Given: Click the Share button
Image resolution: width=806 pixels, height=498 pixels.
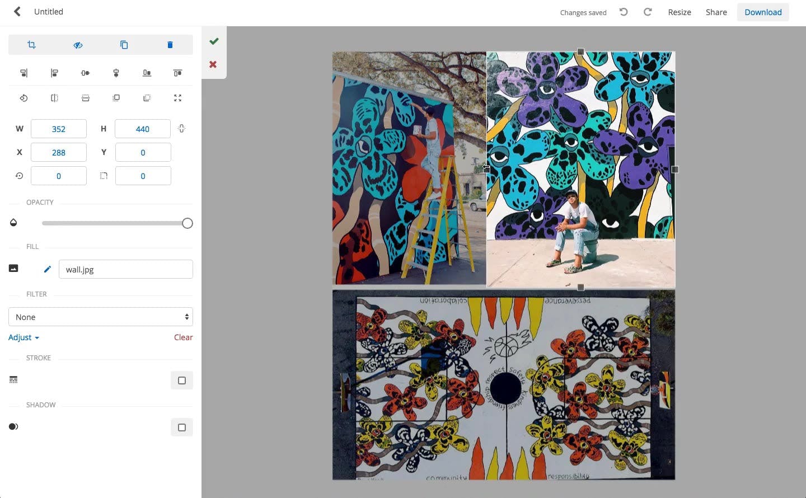Looking at the screenshot, I should pos(716,12).
